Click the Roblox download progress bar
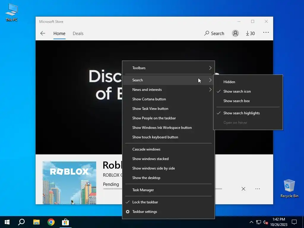Viewport: 304px width, 228px height. 113,189
